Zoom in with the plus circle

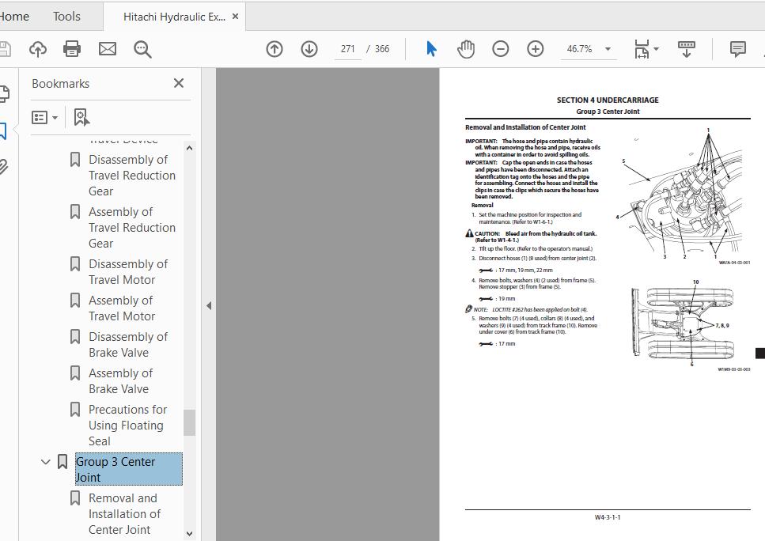(x=536, y=49)
